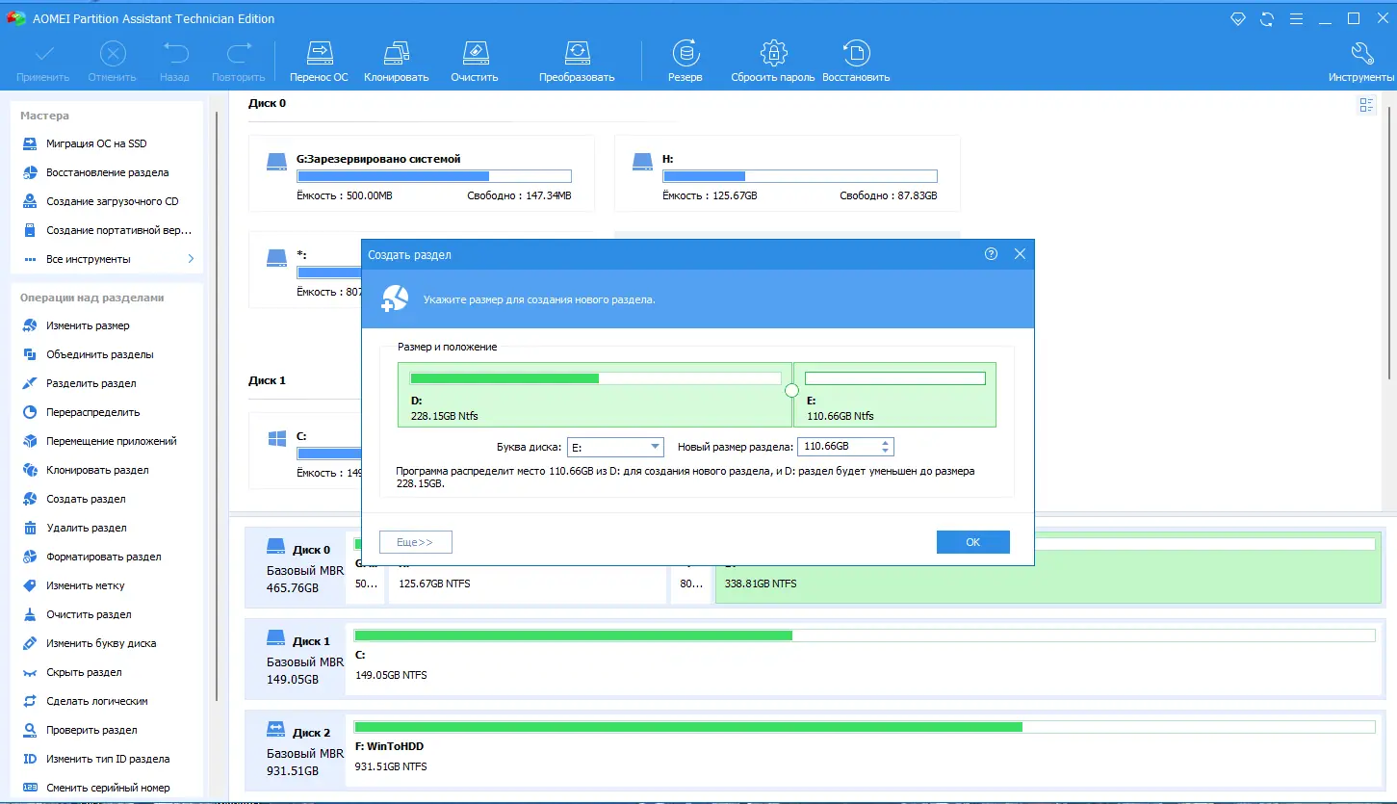This screenshot has width=1397, height=804.
Task: Open the Перенос ОС tool
Action: pyautogui.click(x=319, y=63)
